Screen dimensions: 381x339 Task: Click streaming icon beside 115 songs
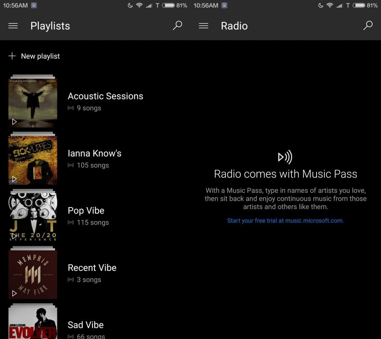(71, 222)
